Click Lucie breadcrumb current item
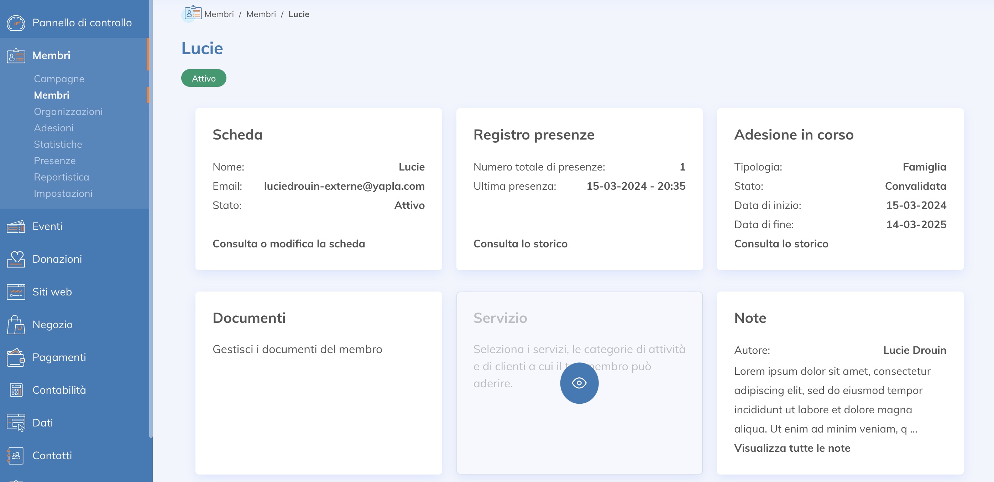 [299, 14]
